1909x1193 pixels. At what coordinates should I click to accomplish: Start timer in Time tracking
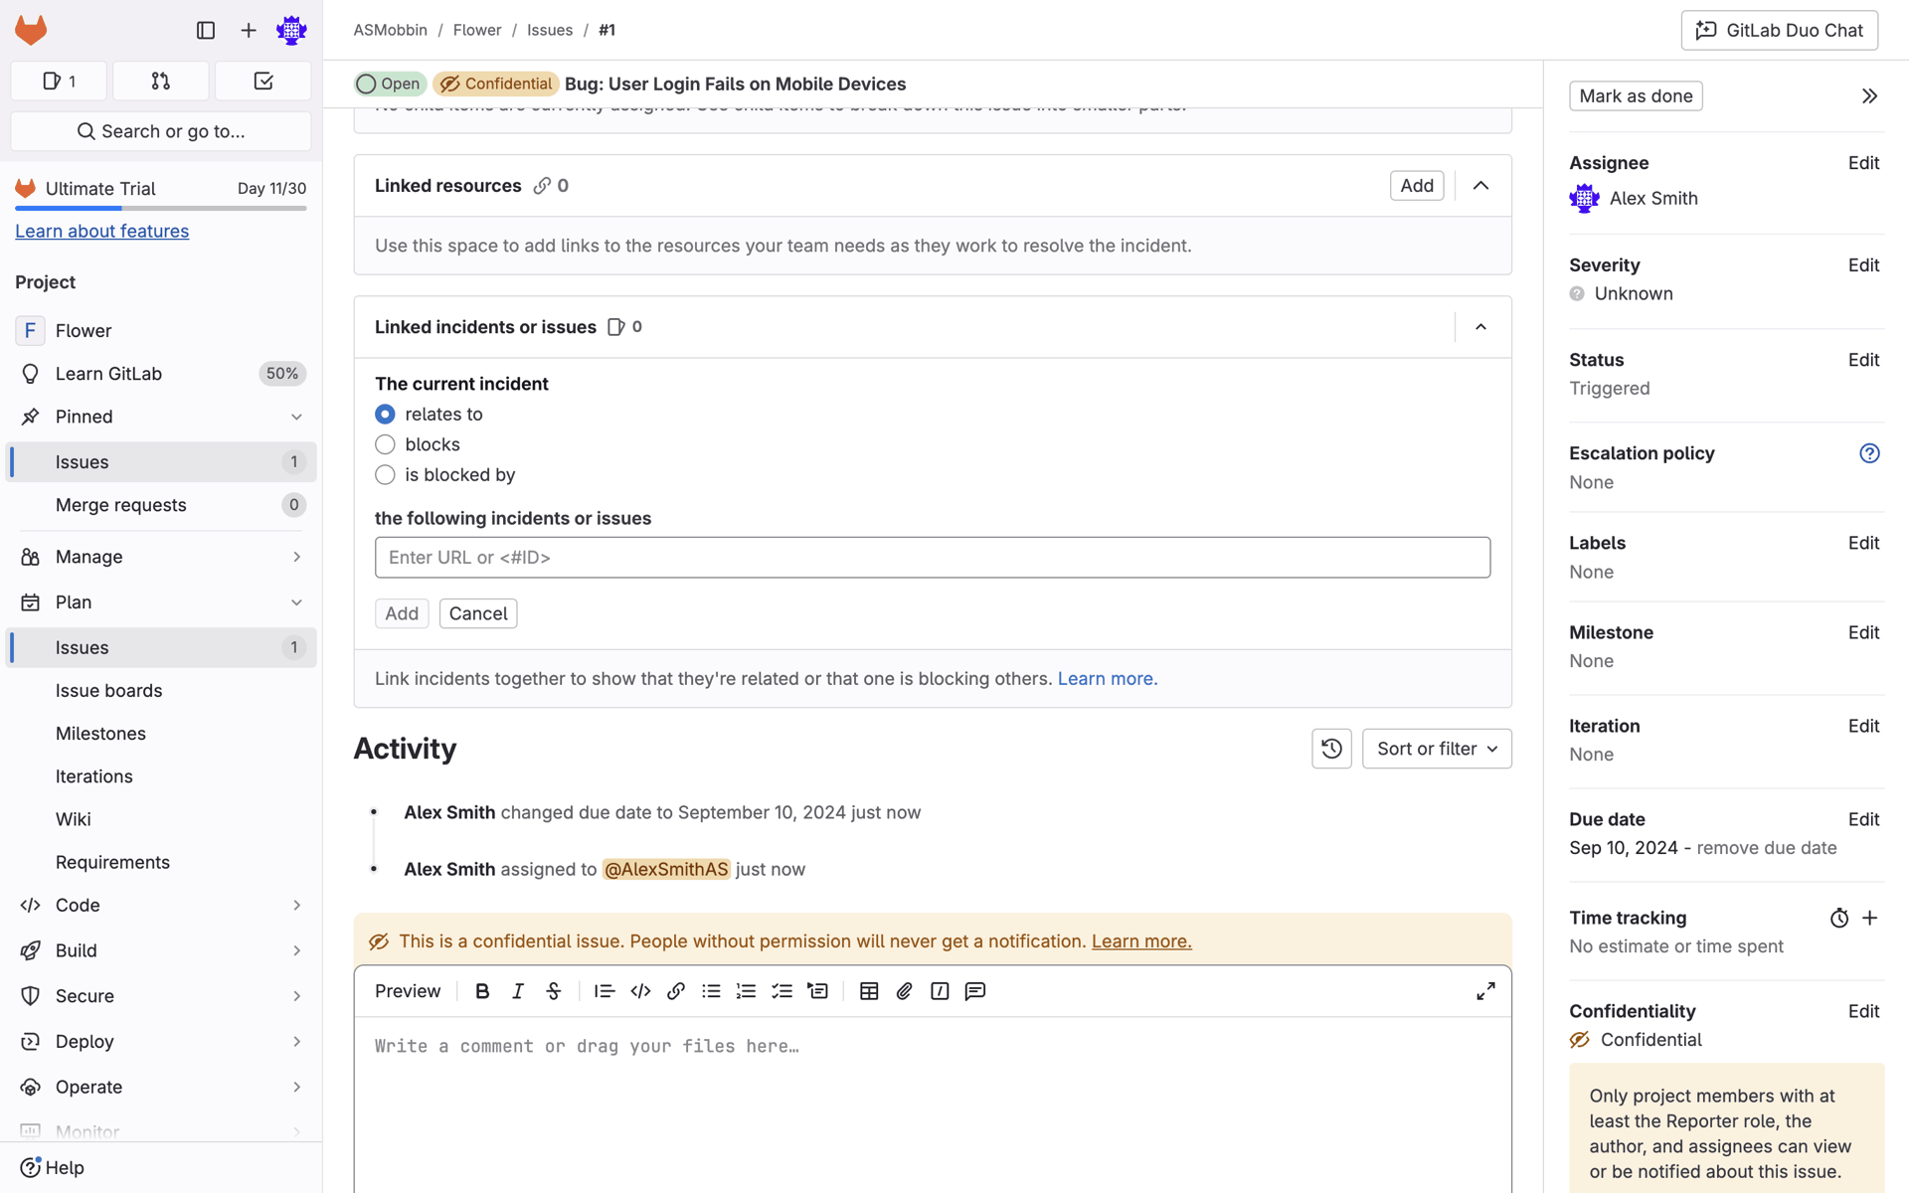point(1839,918)
